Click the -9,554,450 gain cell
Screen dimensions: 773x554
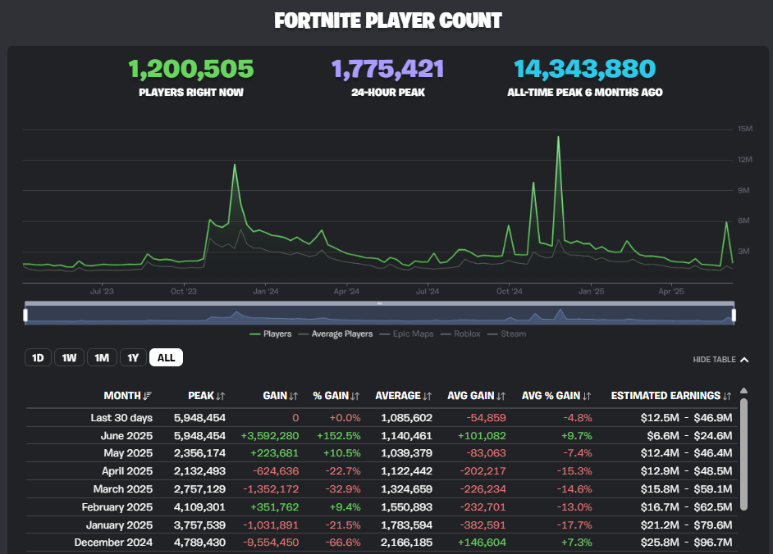(271, 543)
